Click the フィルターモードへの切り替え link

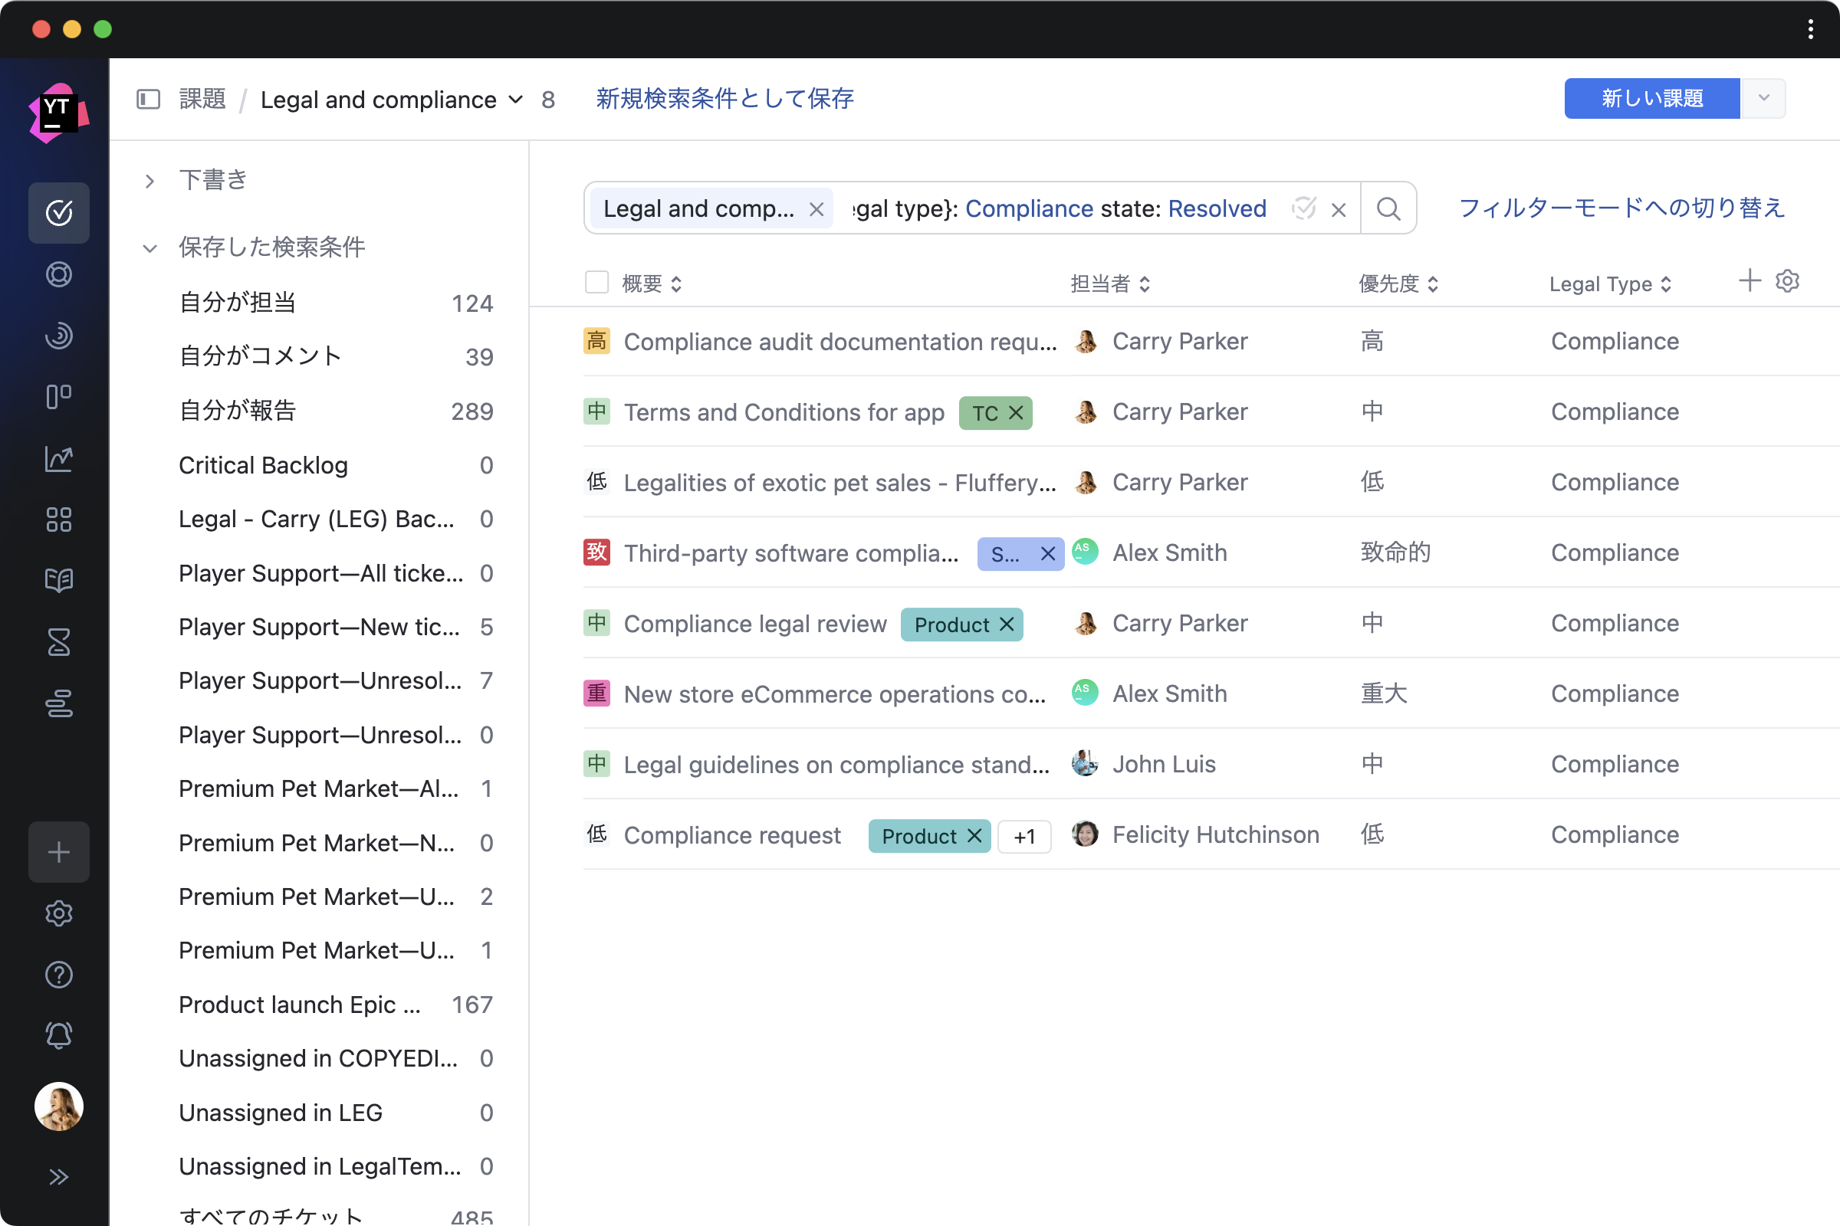pyautogui.click(x=1621, y=208)
